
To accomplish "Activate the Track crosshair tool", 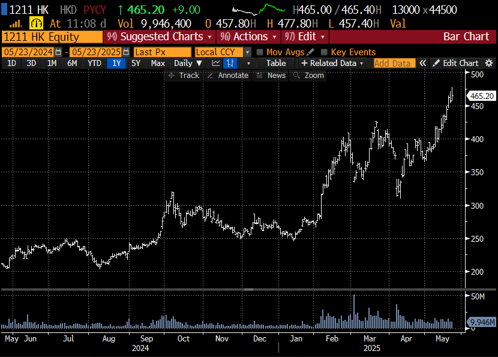I will [184, 75].
